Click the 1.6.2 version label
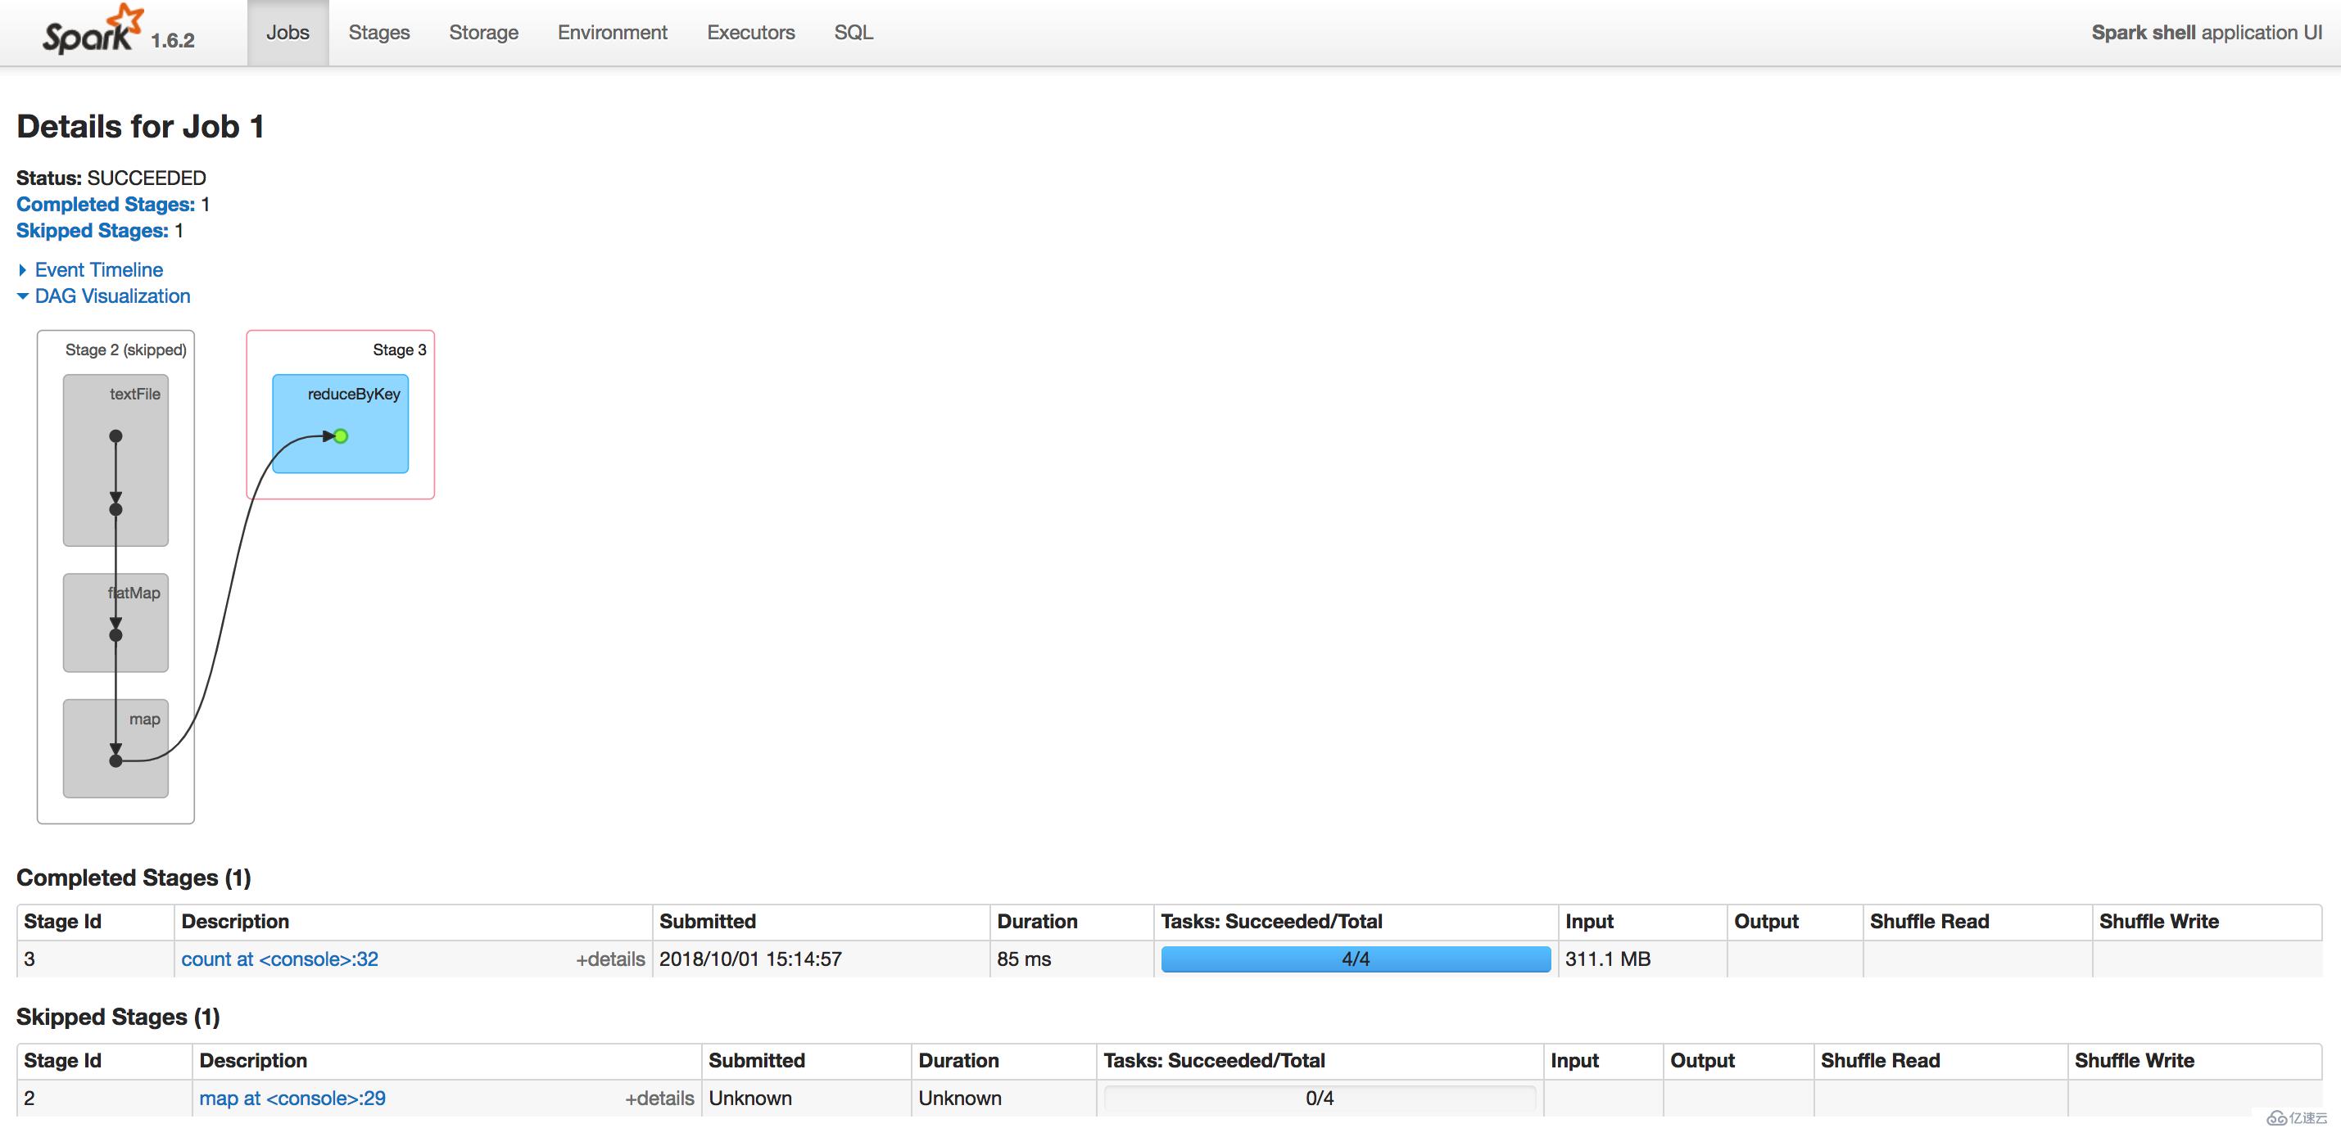2341x1128 pixels. point(173,40)
